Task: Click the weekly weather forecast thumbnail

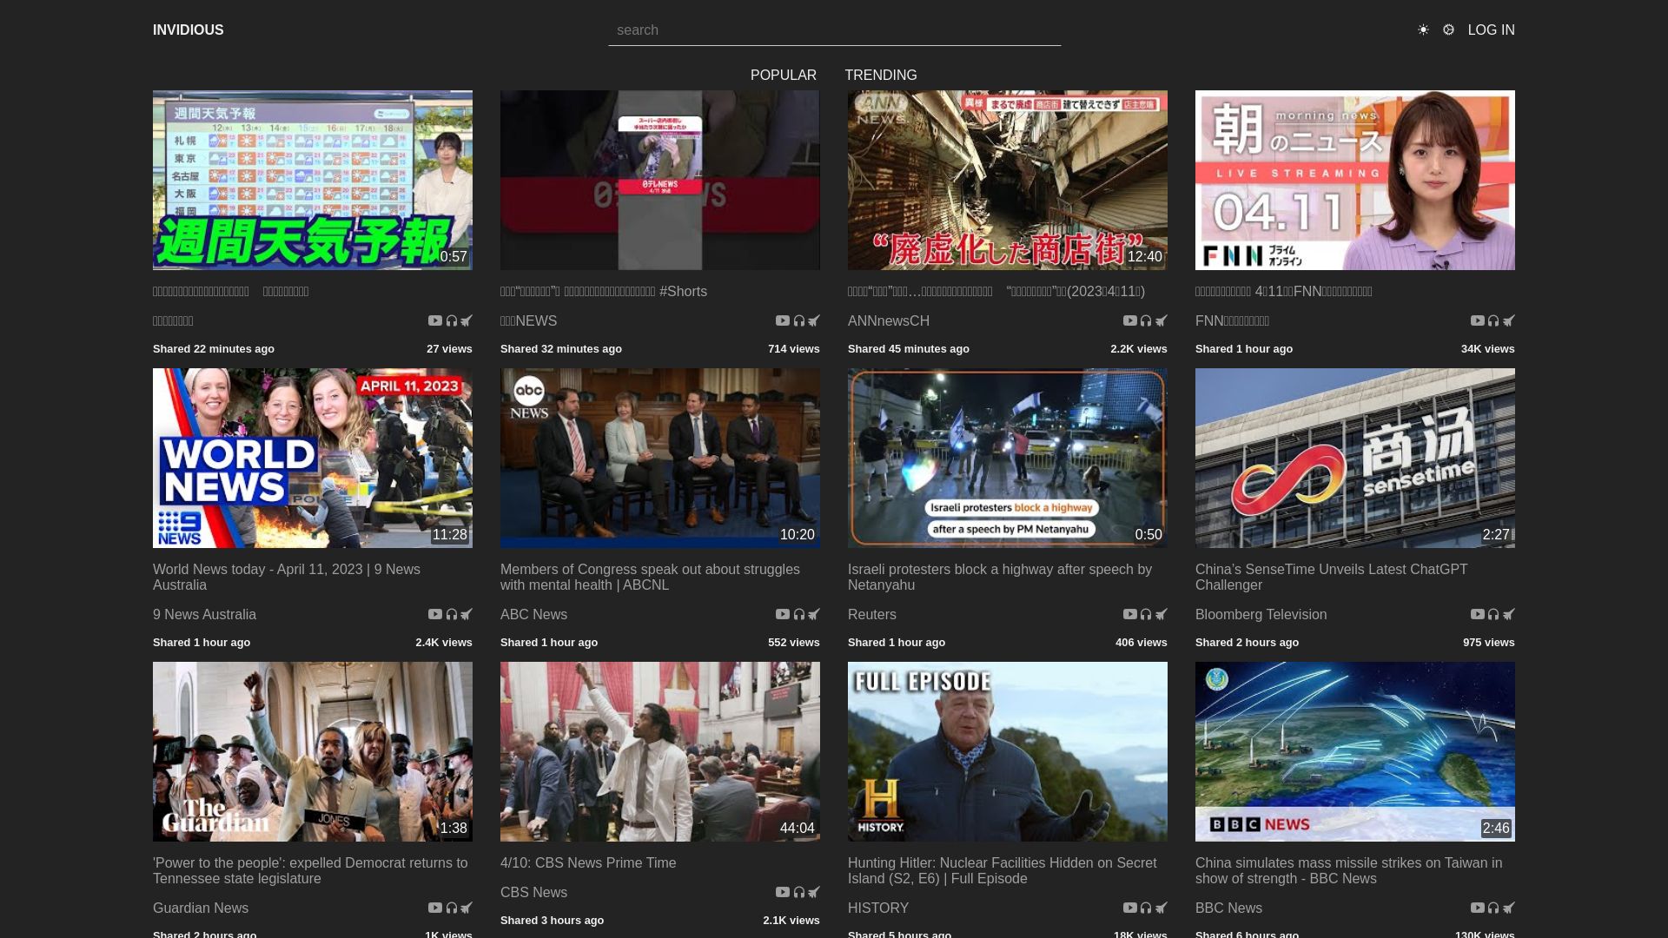Action: pyautogui.click(x=313, y=180)
